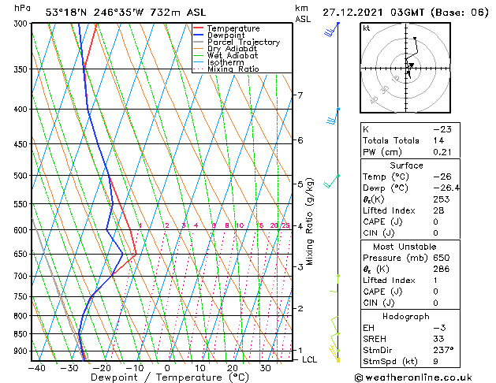Select the Isotherm legend entry
Image resolution: width=496 pixels, height=383 pixels.
pos(229,62)
